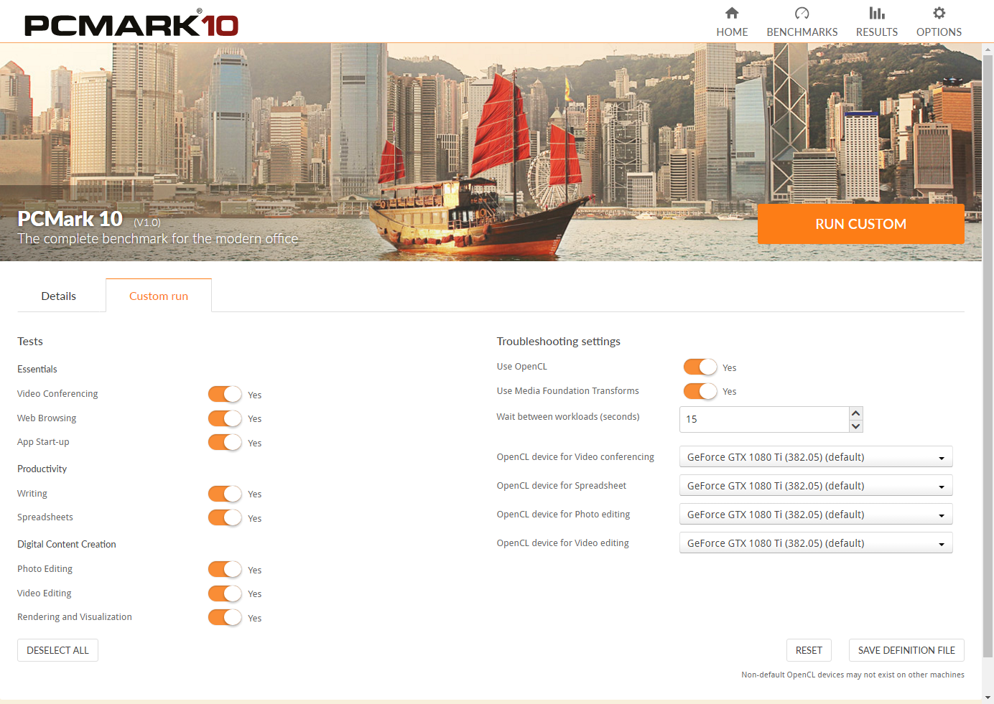Turn off Photo Editing
994x704 pixels.
click(224, 569)
